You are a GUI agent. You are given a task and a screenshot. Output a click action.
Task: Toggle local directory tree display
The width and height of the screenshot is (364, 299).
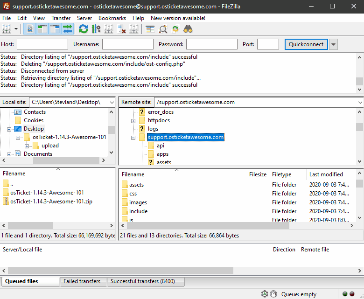42,29
